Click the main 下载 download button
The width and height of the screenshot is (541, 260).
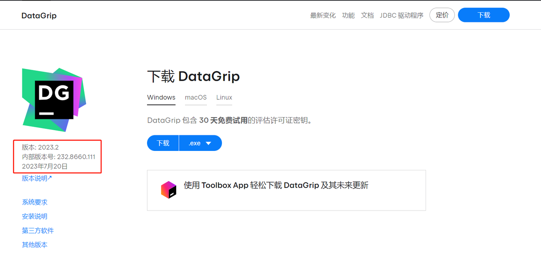pyautogui.click(x=163, y=143)
